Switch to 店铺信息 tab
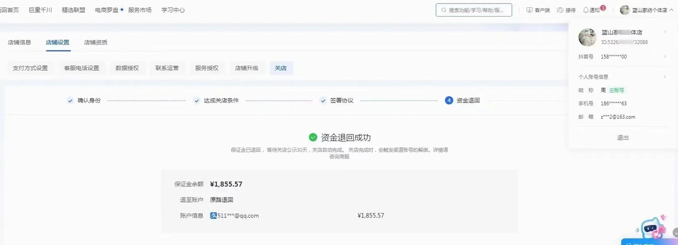678x245 pixels. [x=20, y=42]
